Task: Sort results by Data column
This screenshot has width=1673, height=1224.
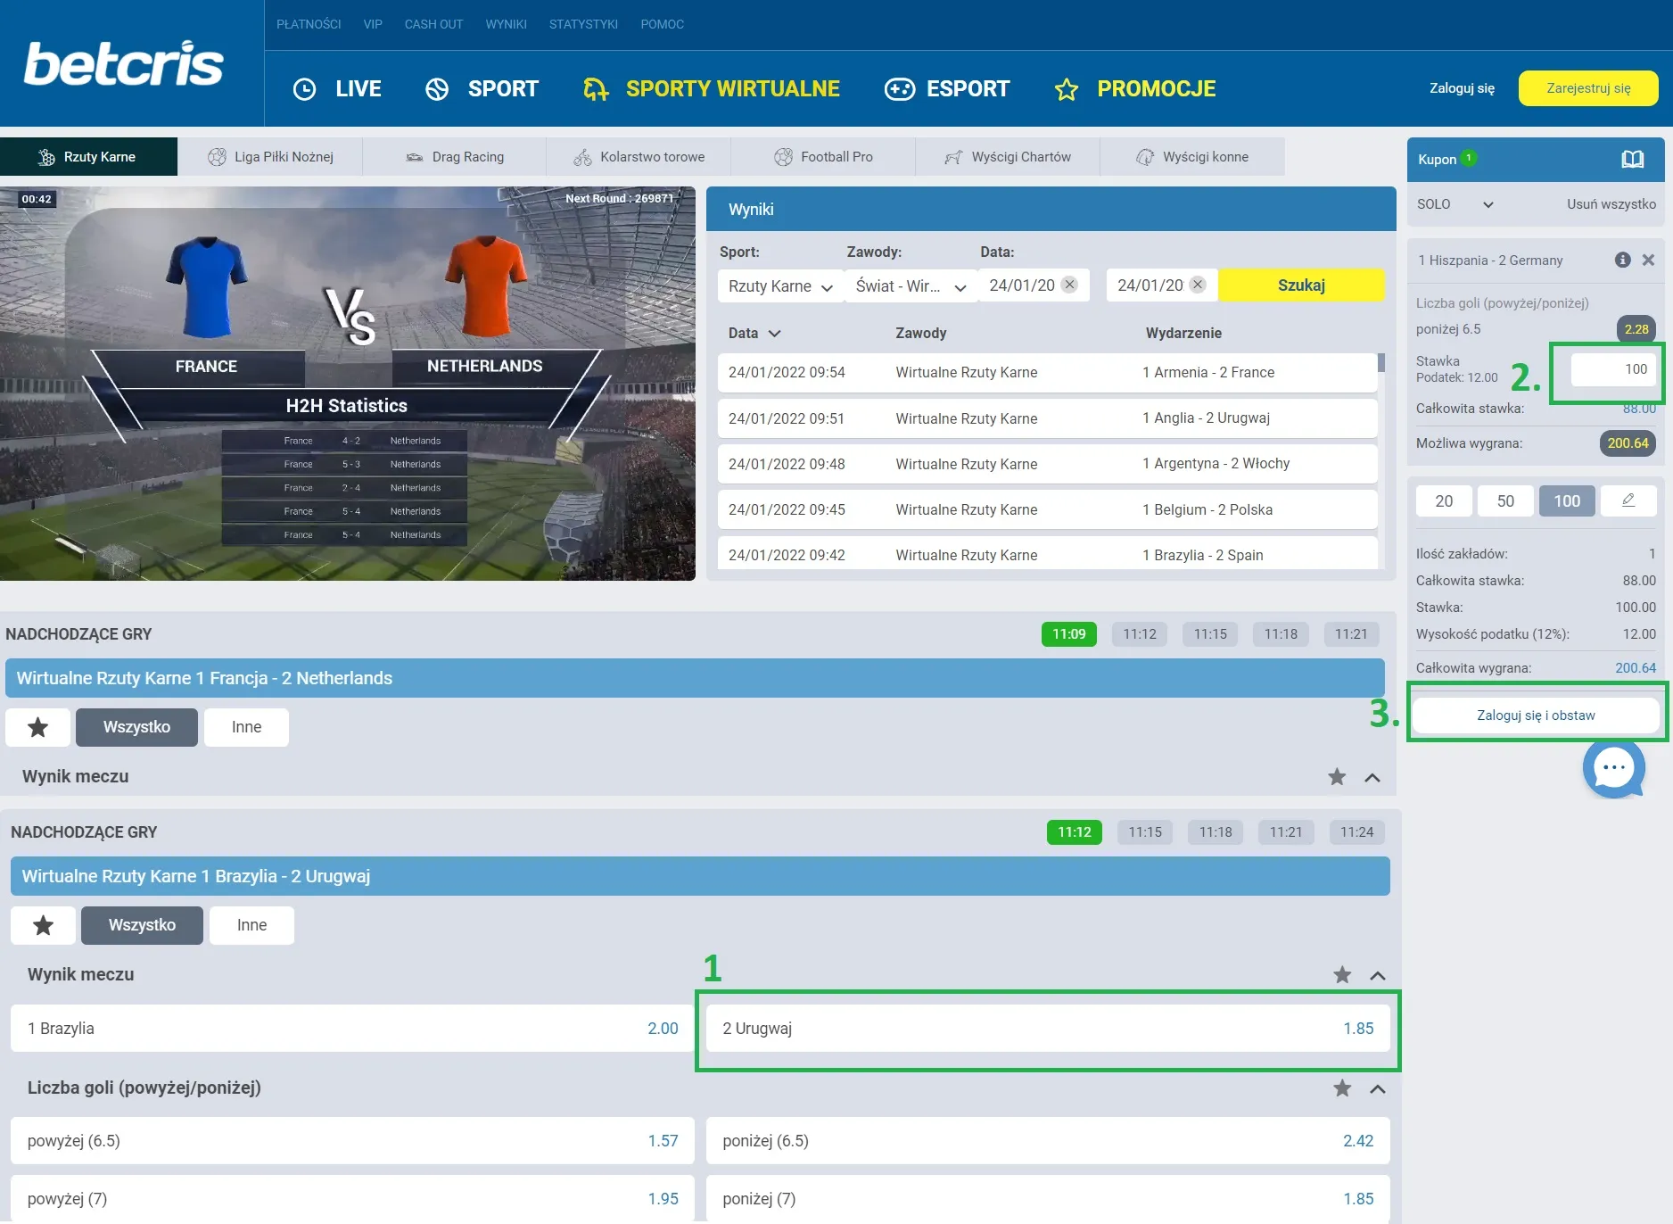Action: [754, 333]
